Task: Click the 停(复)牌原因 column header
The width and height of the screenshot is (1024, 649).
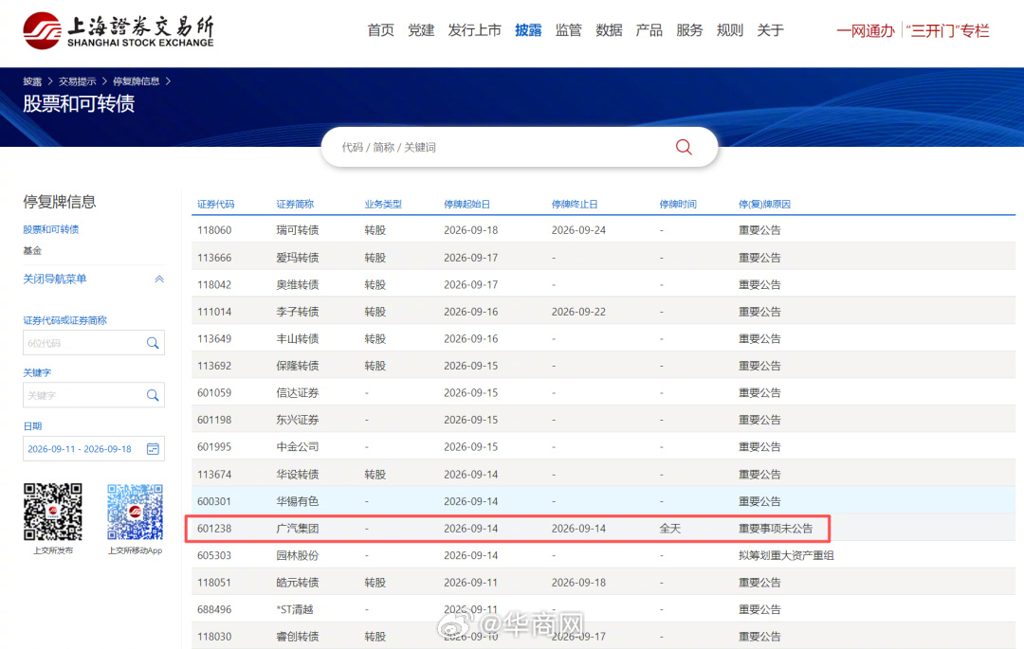Action: [x=765, y=204]
